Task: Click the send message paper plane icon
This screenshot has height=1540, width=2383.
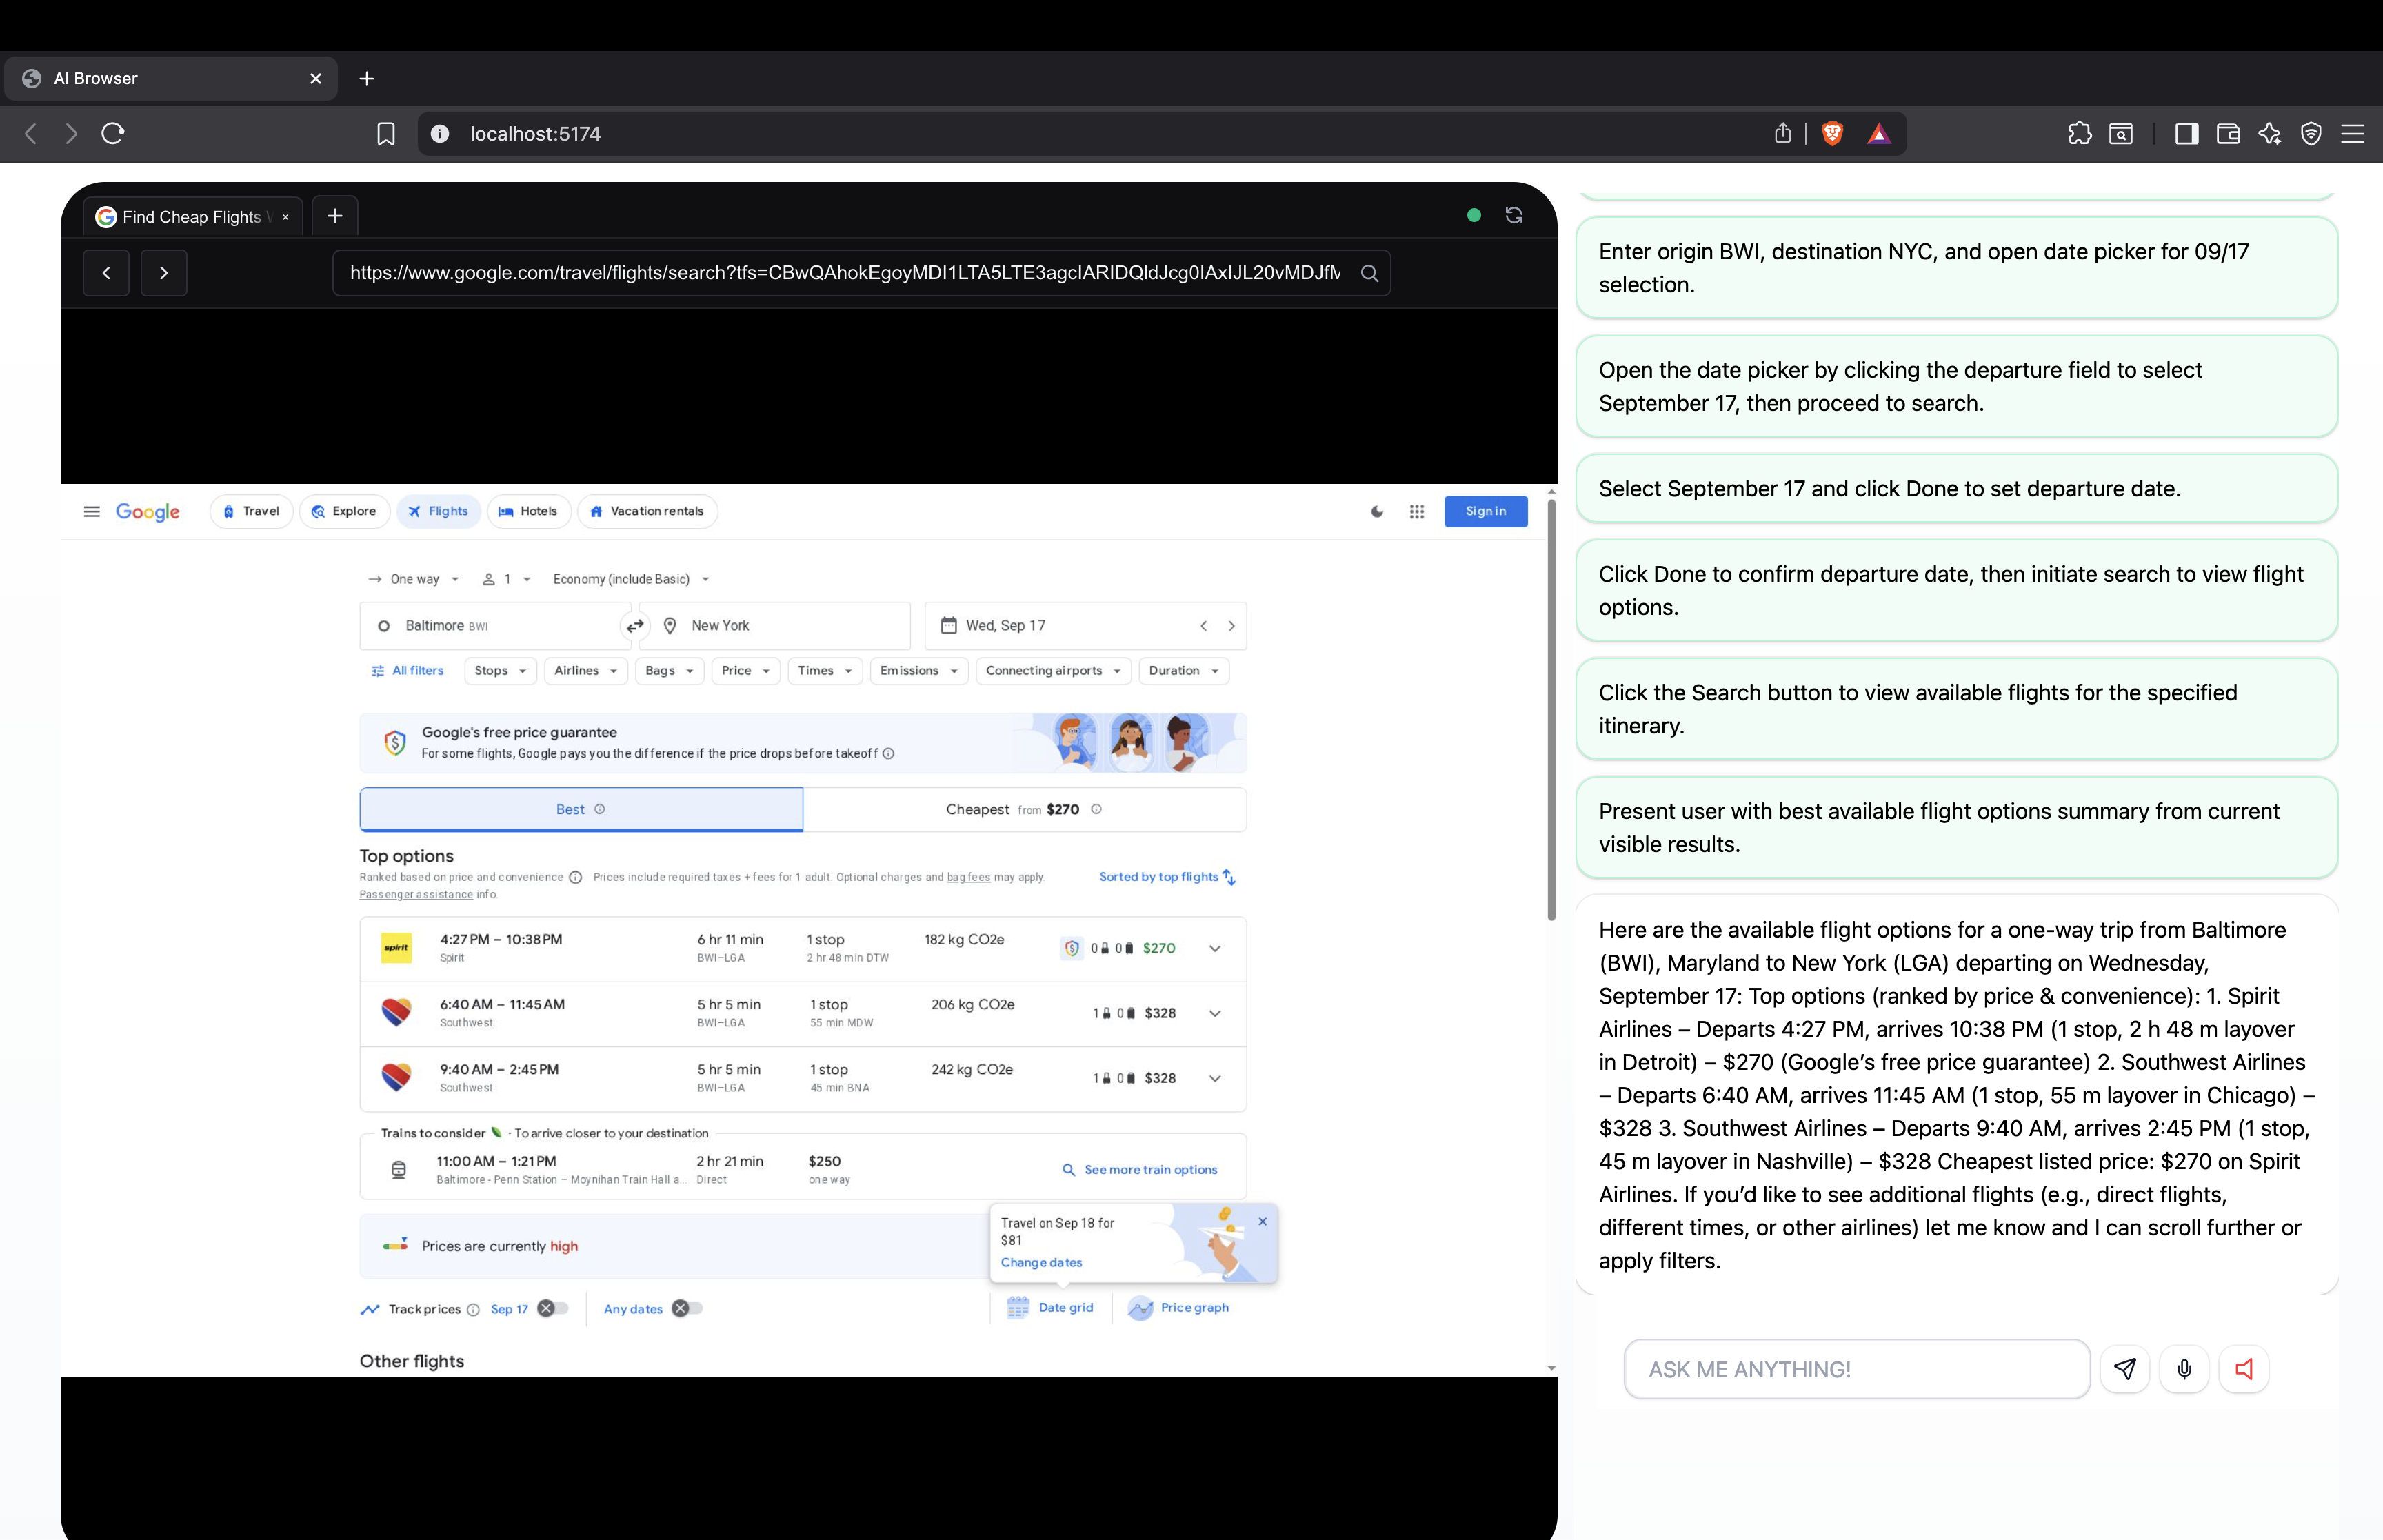Action: pyautogui.click(x=2125, y=1369)
